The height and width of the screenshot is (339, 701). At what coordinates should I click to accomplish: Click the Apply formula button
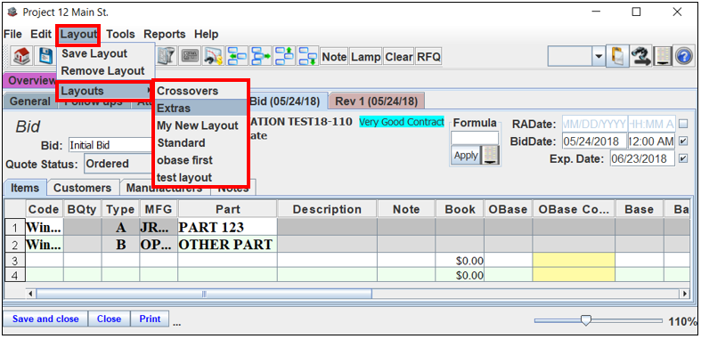(x=465, y=156)
